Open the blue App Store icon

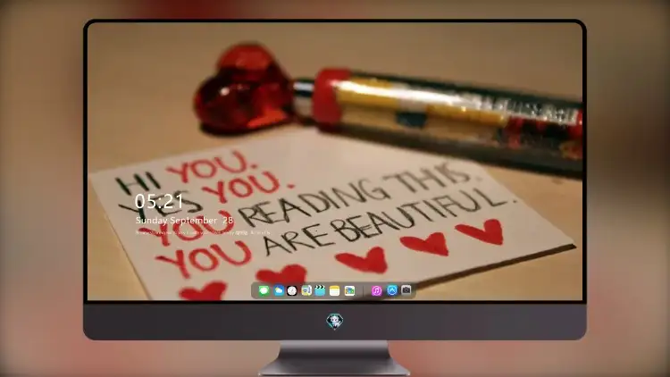(x=392, y=290)
